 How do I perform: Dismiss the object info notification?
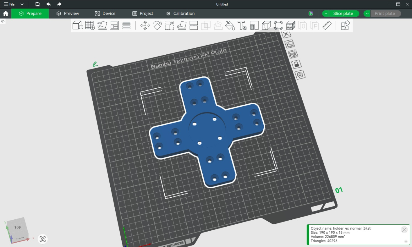click(x=404, y=230)
